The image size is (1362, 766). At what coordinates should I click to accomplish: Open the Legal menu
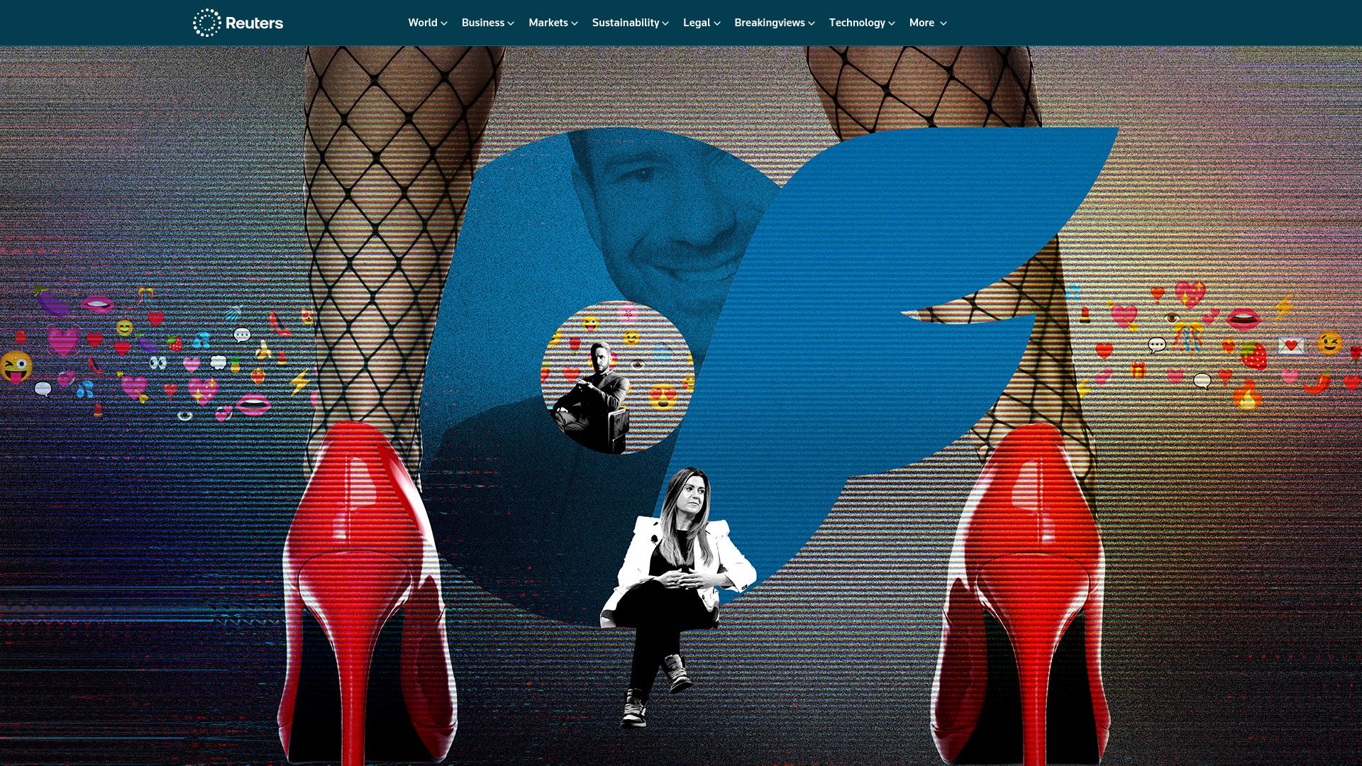tap(702, 23)
